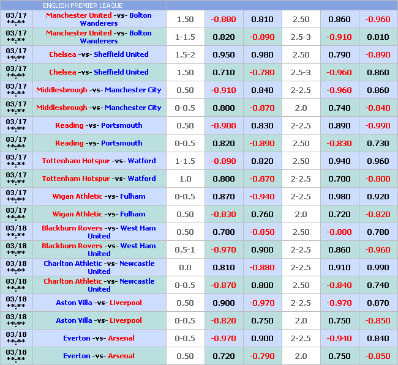Viewport: 398px width, 365px height.
Task: Open Middlesbrough vs Manchester City 0-0.5 handicap match
Action: (99, 108)
